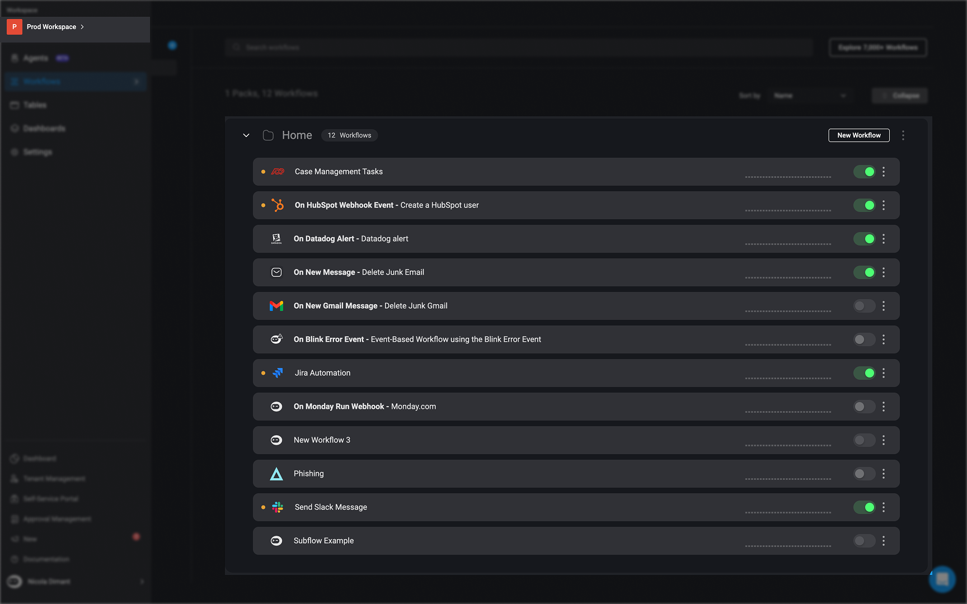The width and height of the screenshot is (967, 604).
Task: Collapse the Home pack chevron
Action: pos(246,135)
